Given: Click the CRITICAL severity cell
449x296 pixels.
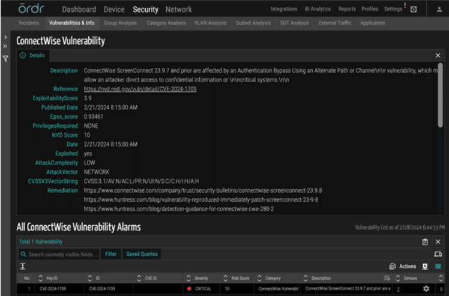Looking at the screenshot, I should click(x=203, y=289).
